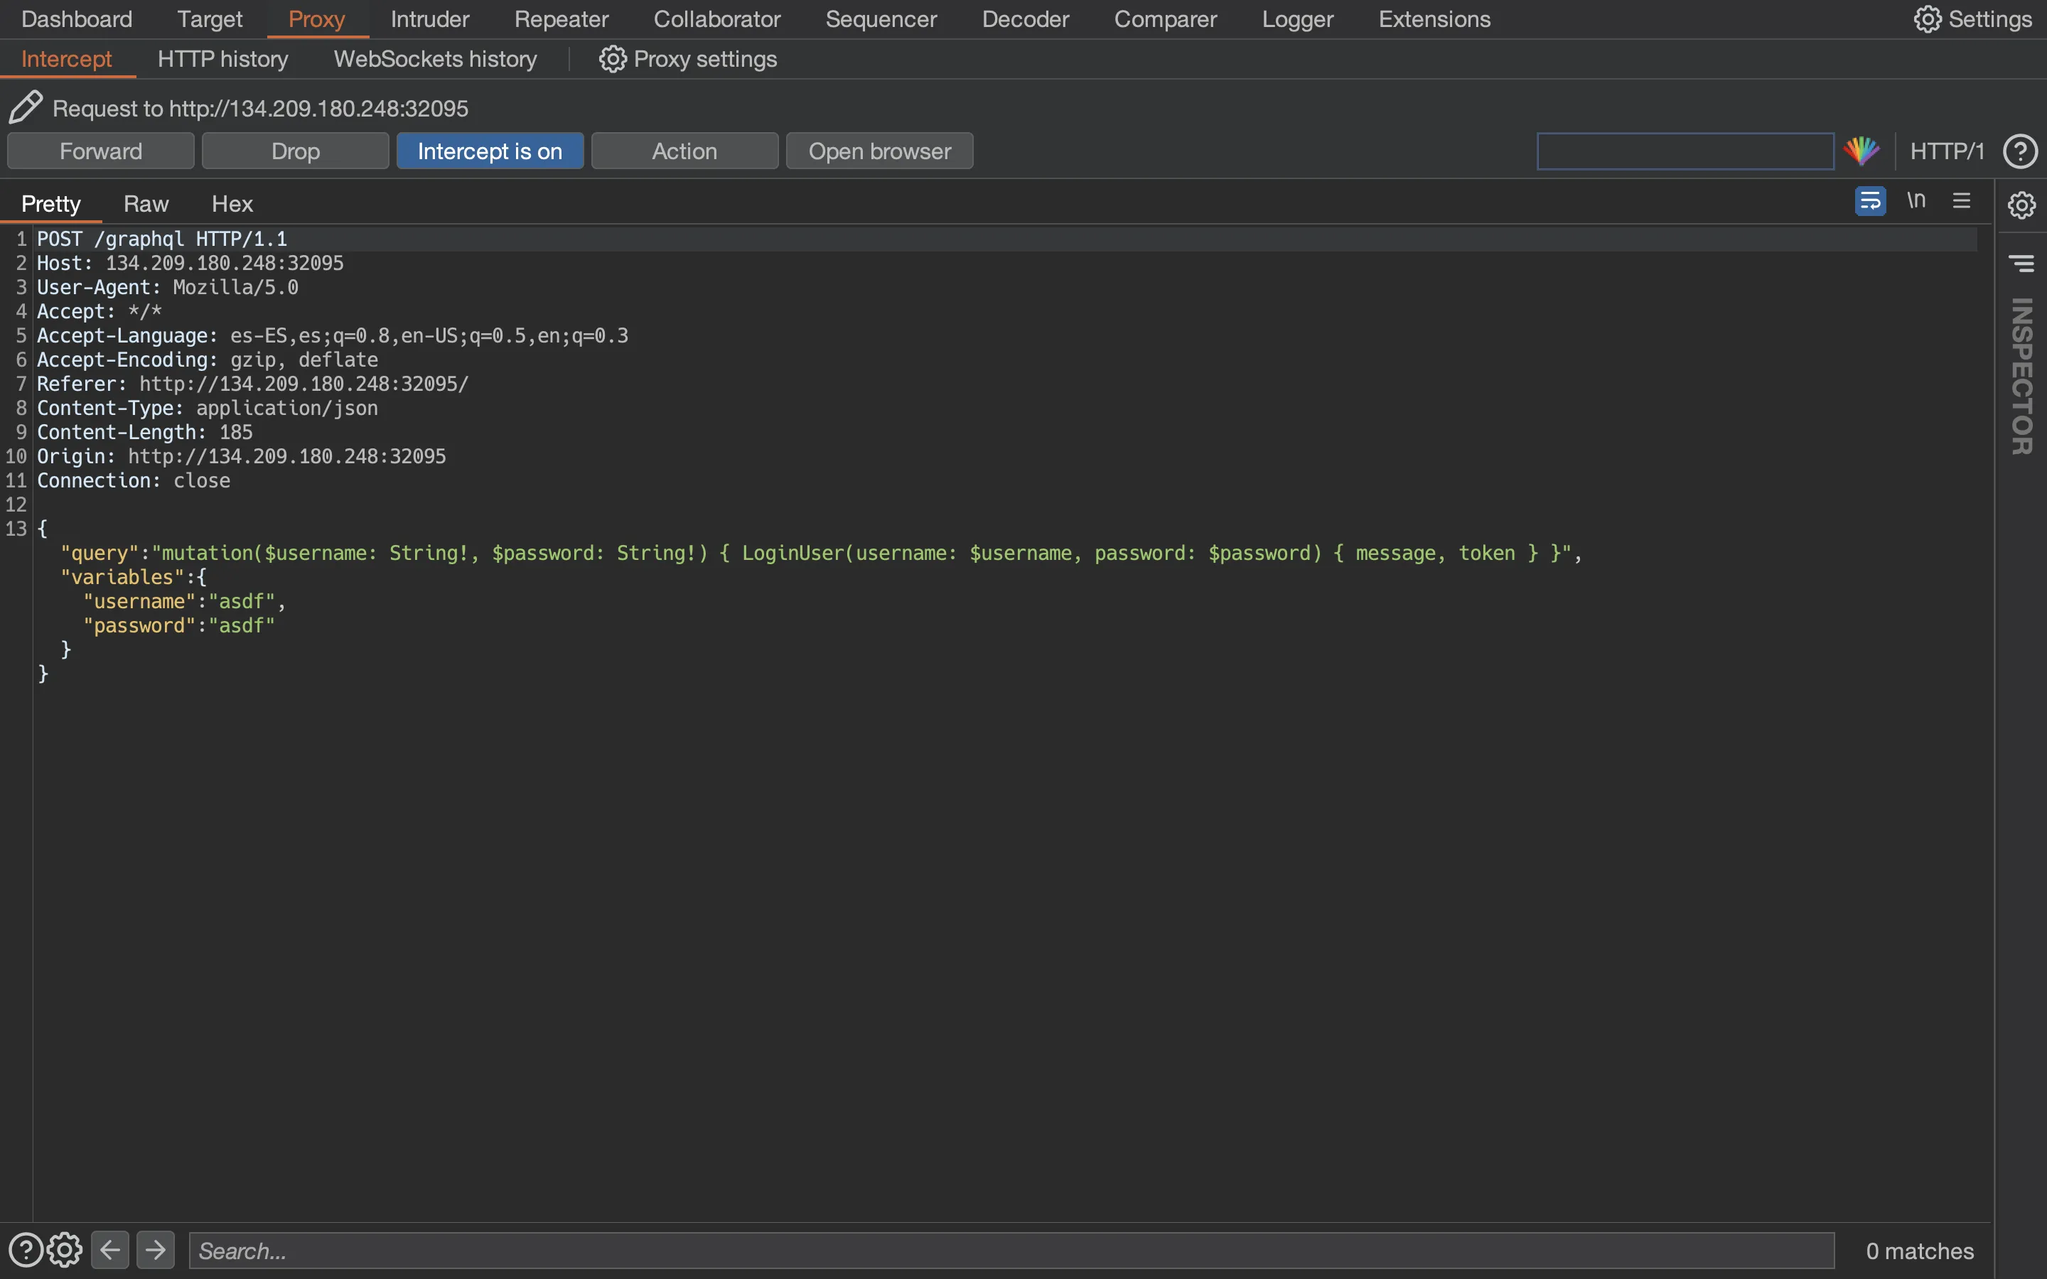Select the Proxy tab
The height and width of the screenshot is (1279, 2047).
[317, 18]
